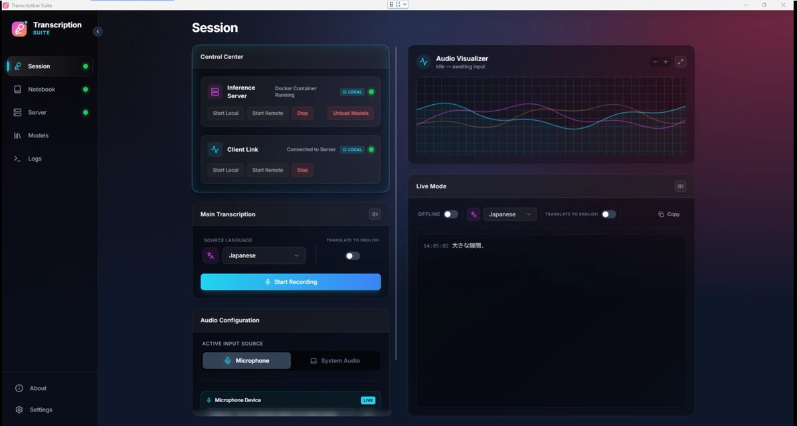Click the Server stack icon in the sidebar
Screen dimensions: 797x426
18,113
